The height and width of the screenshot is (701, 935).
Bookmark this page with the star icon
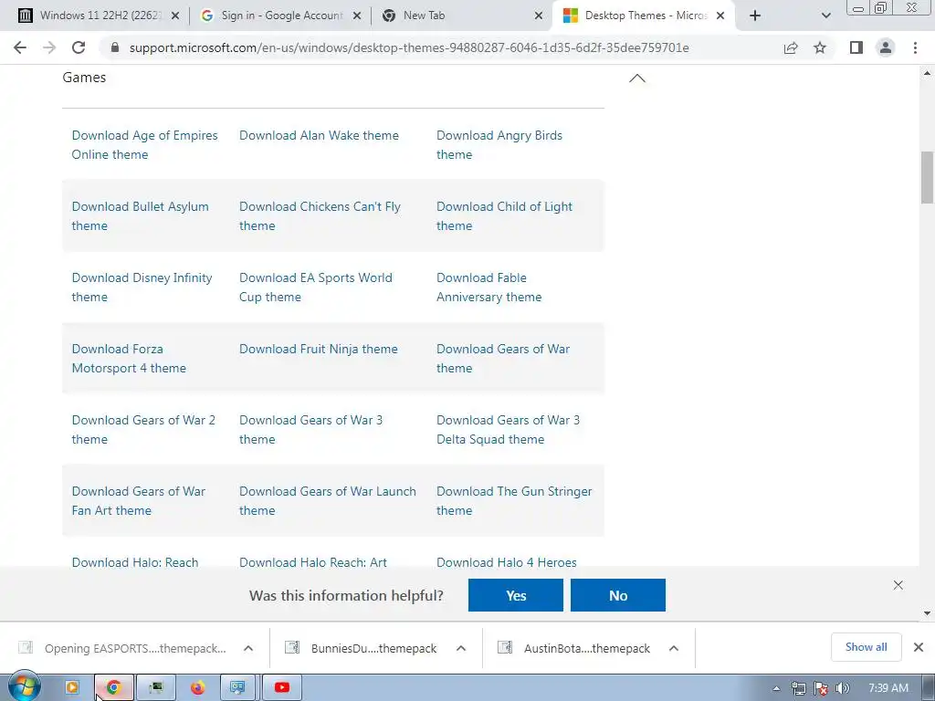pos(820,47)
